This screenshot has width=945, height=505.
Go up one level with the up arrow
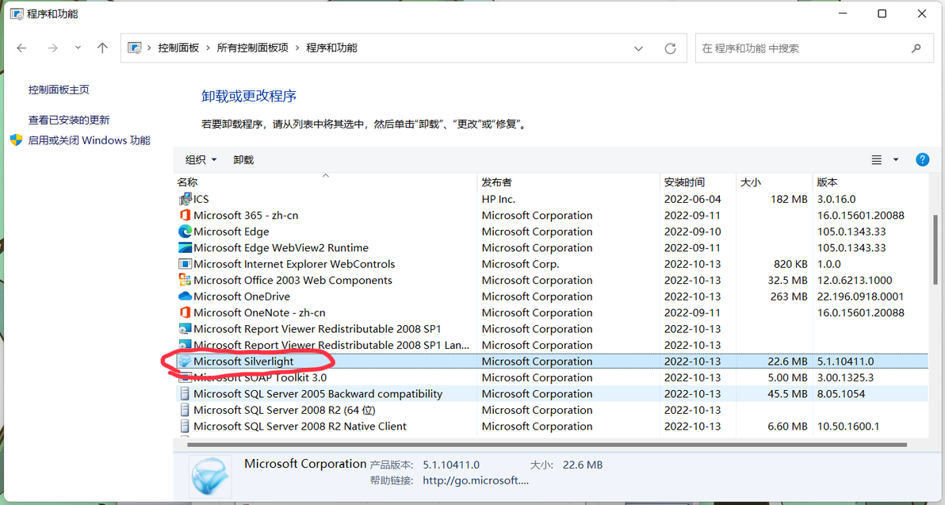click(102, 48)
